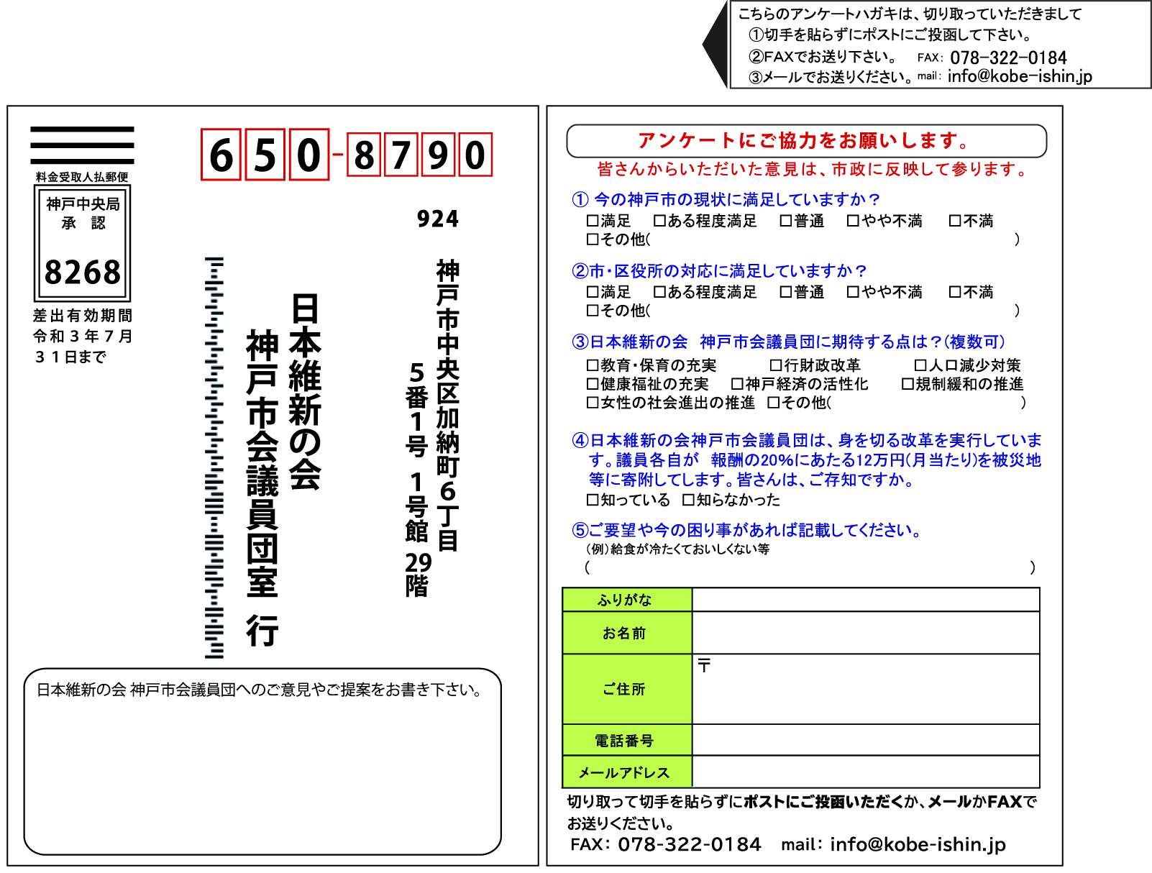Click the ふりがな entry field
This screenshot has width=1152, height=873.
[866, 600]
